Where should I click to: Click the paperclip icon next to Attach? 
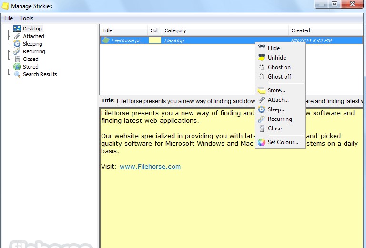coord(262,100)
